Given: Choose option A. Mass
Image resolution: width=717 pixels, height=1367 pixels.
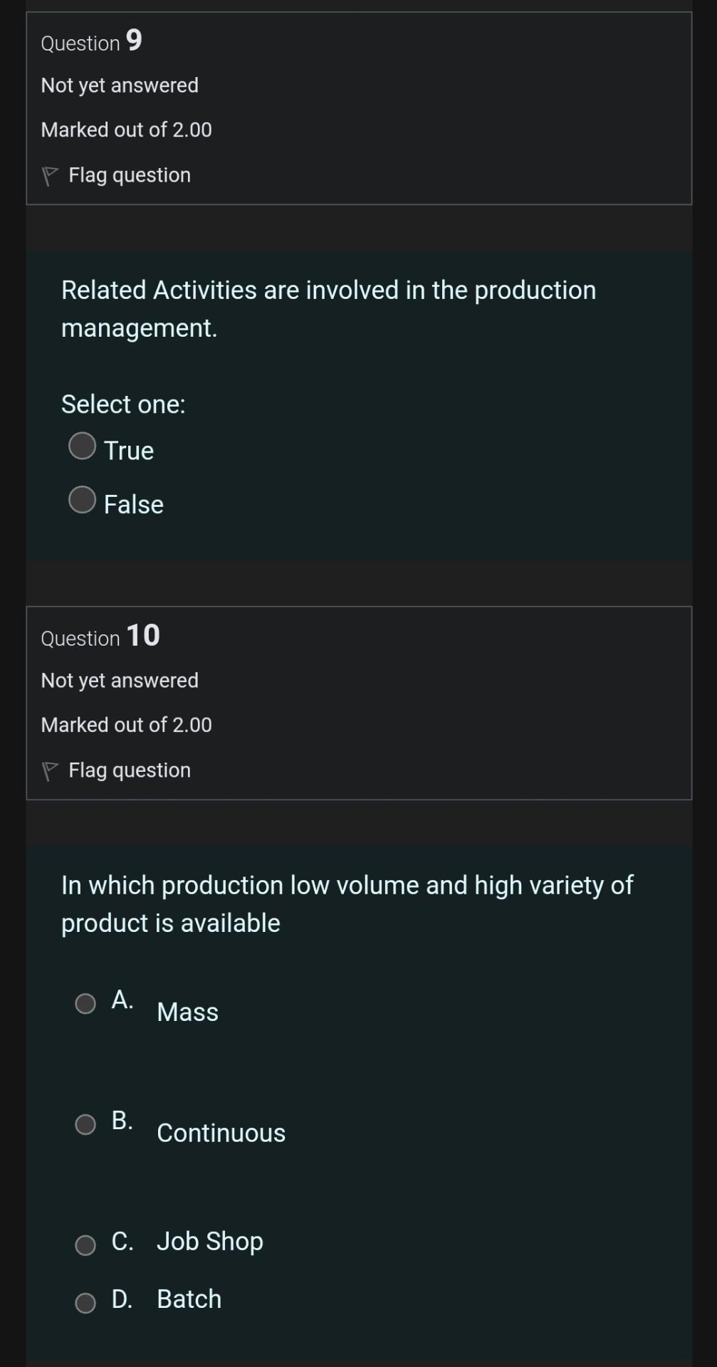Looking at the screenshot, I should point(85,1004).
